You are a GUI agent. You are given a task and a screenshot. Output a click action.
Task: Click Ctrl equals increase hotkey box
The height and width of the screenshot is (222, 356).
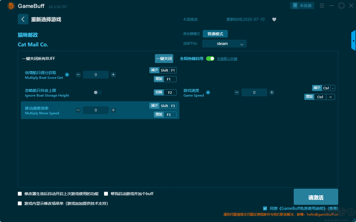tap(320, 97)
